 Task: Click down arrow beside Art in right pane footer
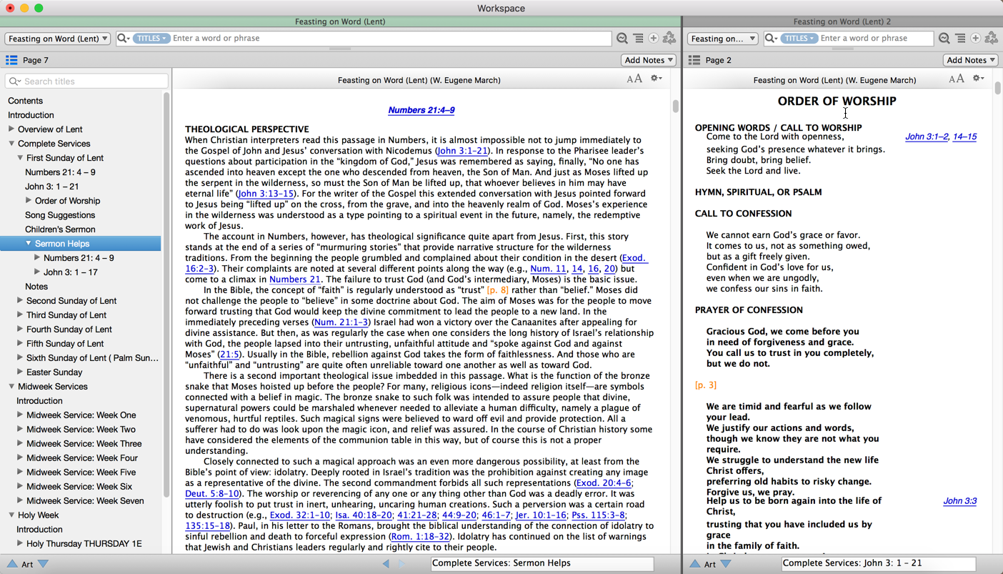tap(727, 564)
